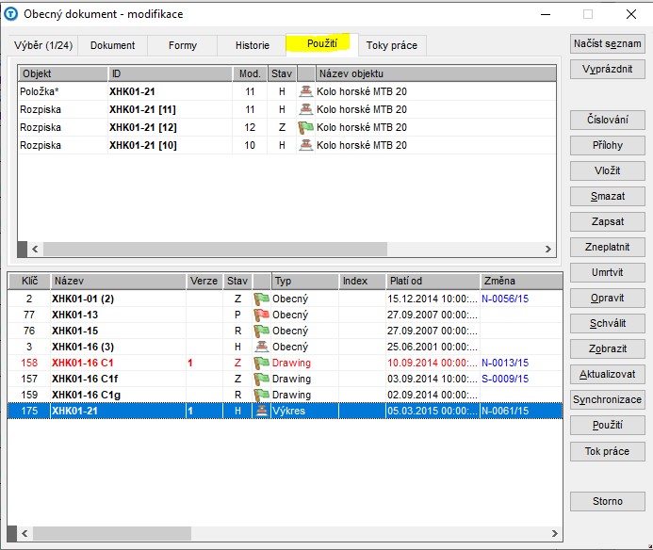This screenshot has height=550, width=653.
Task: Open change link N-0056/15
Action: pyautogui.click(x=505, y=299)
